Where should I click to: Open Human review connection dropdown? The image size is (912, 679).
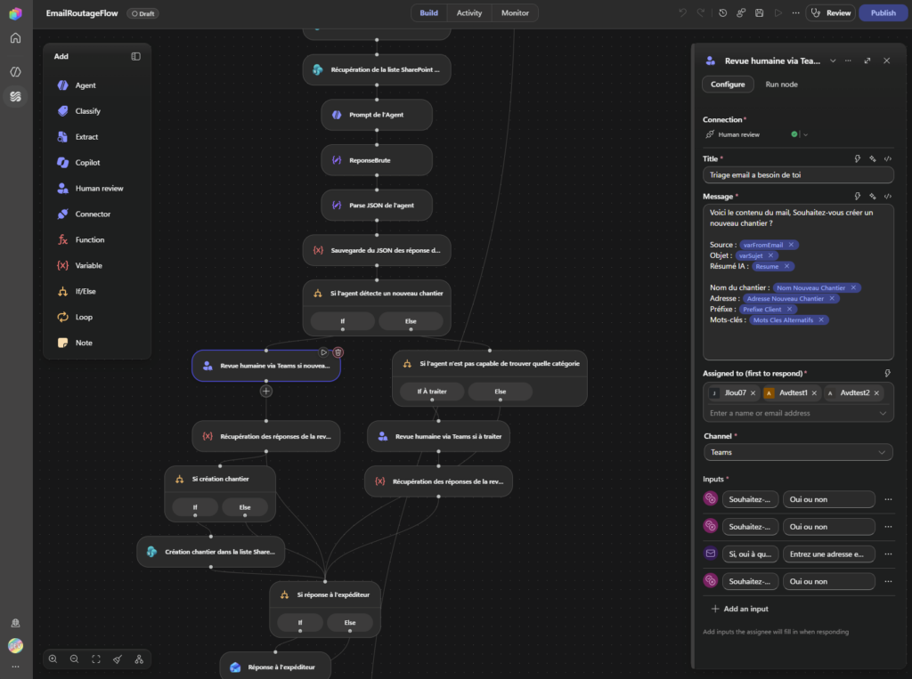click(805, 135)
